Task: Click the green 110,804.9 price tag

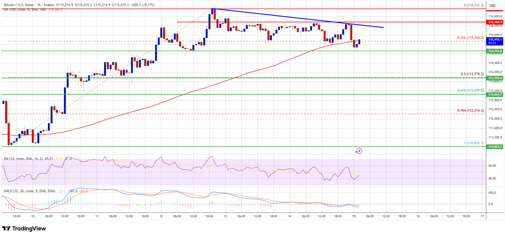Action: tap(495, 147)
